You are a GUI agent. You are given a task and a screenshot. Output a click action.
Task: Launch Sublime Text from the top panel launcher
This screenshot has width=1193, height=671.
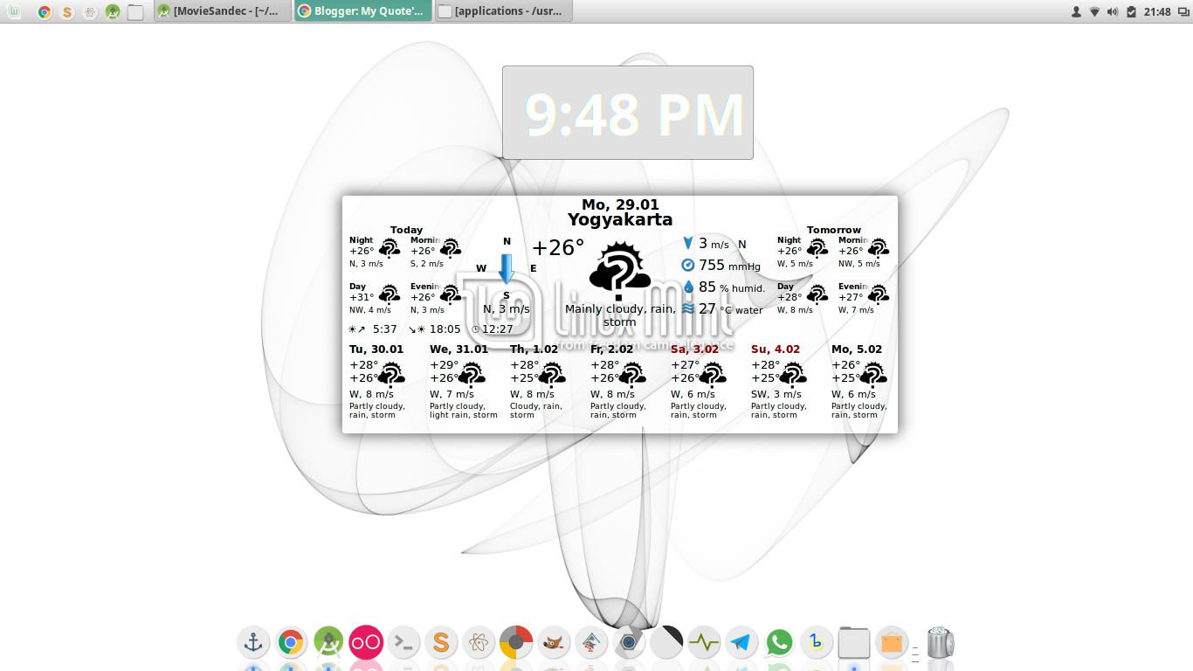[x=67, y=12]
